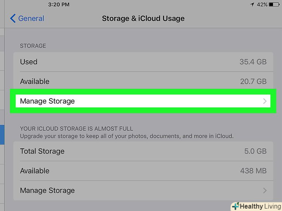Tap the chevron on highlighted Manage Storage row

point(265,101)
